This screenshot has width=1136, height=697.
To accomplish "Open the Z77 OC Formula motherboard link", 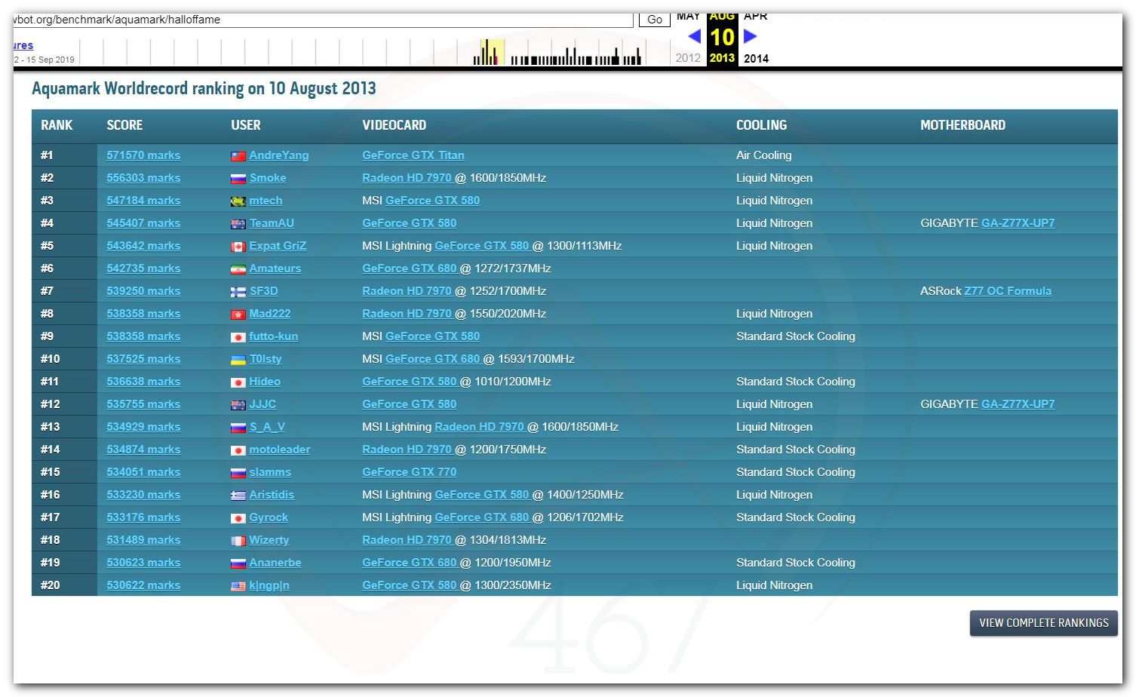I will pyautogui.click(x=1008, y=291).
